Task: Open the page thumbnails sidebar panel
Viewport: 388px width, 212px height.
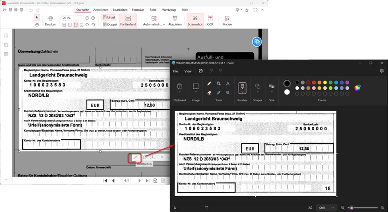Action: click(x=6, y=45)
